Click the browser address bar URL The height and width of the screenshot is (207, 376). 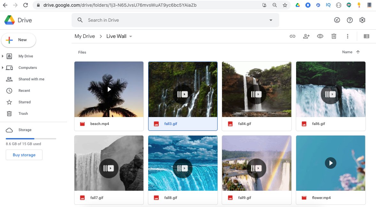pyautogui.click(x=120, y=5)
